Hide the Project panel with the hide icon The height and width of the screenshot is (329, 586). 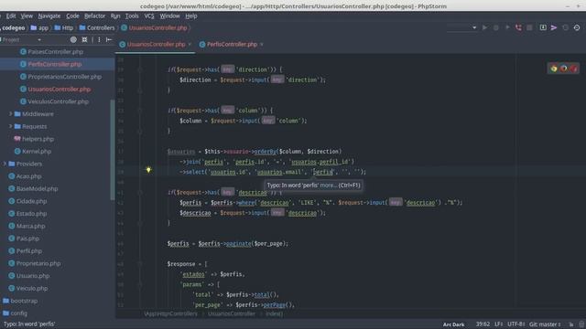pyautogui.click(x=109, y=39)
